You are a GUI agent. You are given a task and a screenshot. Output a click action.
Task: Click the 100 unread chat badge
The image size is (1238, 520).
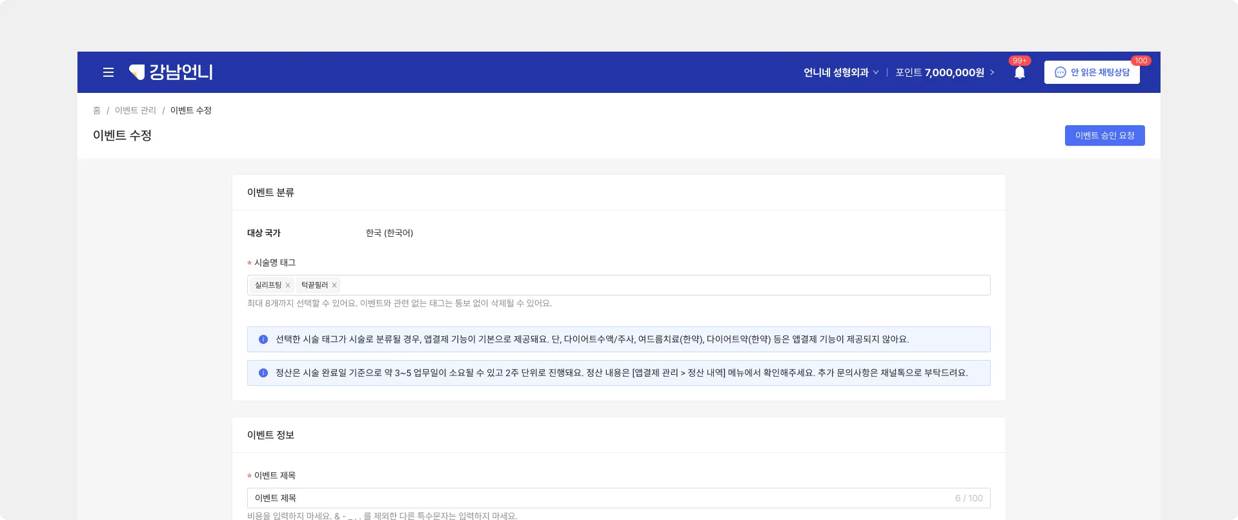point(1141,61)
